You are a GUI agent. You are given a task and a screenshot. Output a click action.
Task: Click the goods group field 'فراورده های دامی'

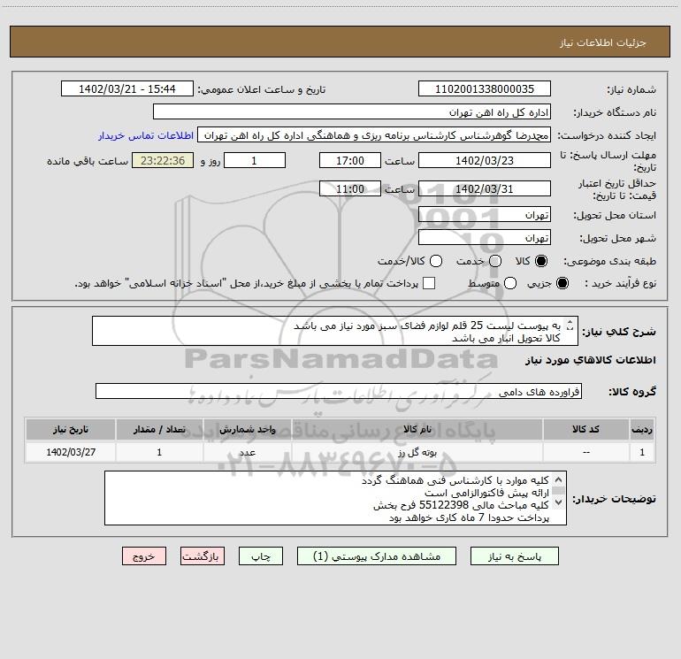tap(339, 391)
